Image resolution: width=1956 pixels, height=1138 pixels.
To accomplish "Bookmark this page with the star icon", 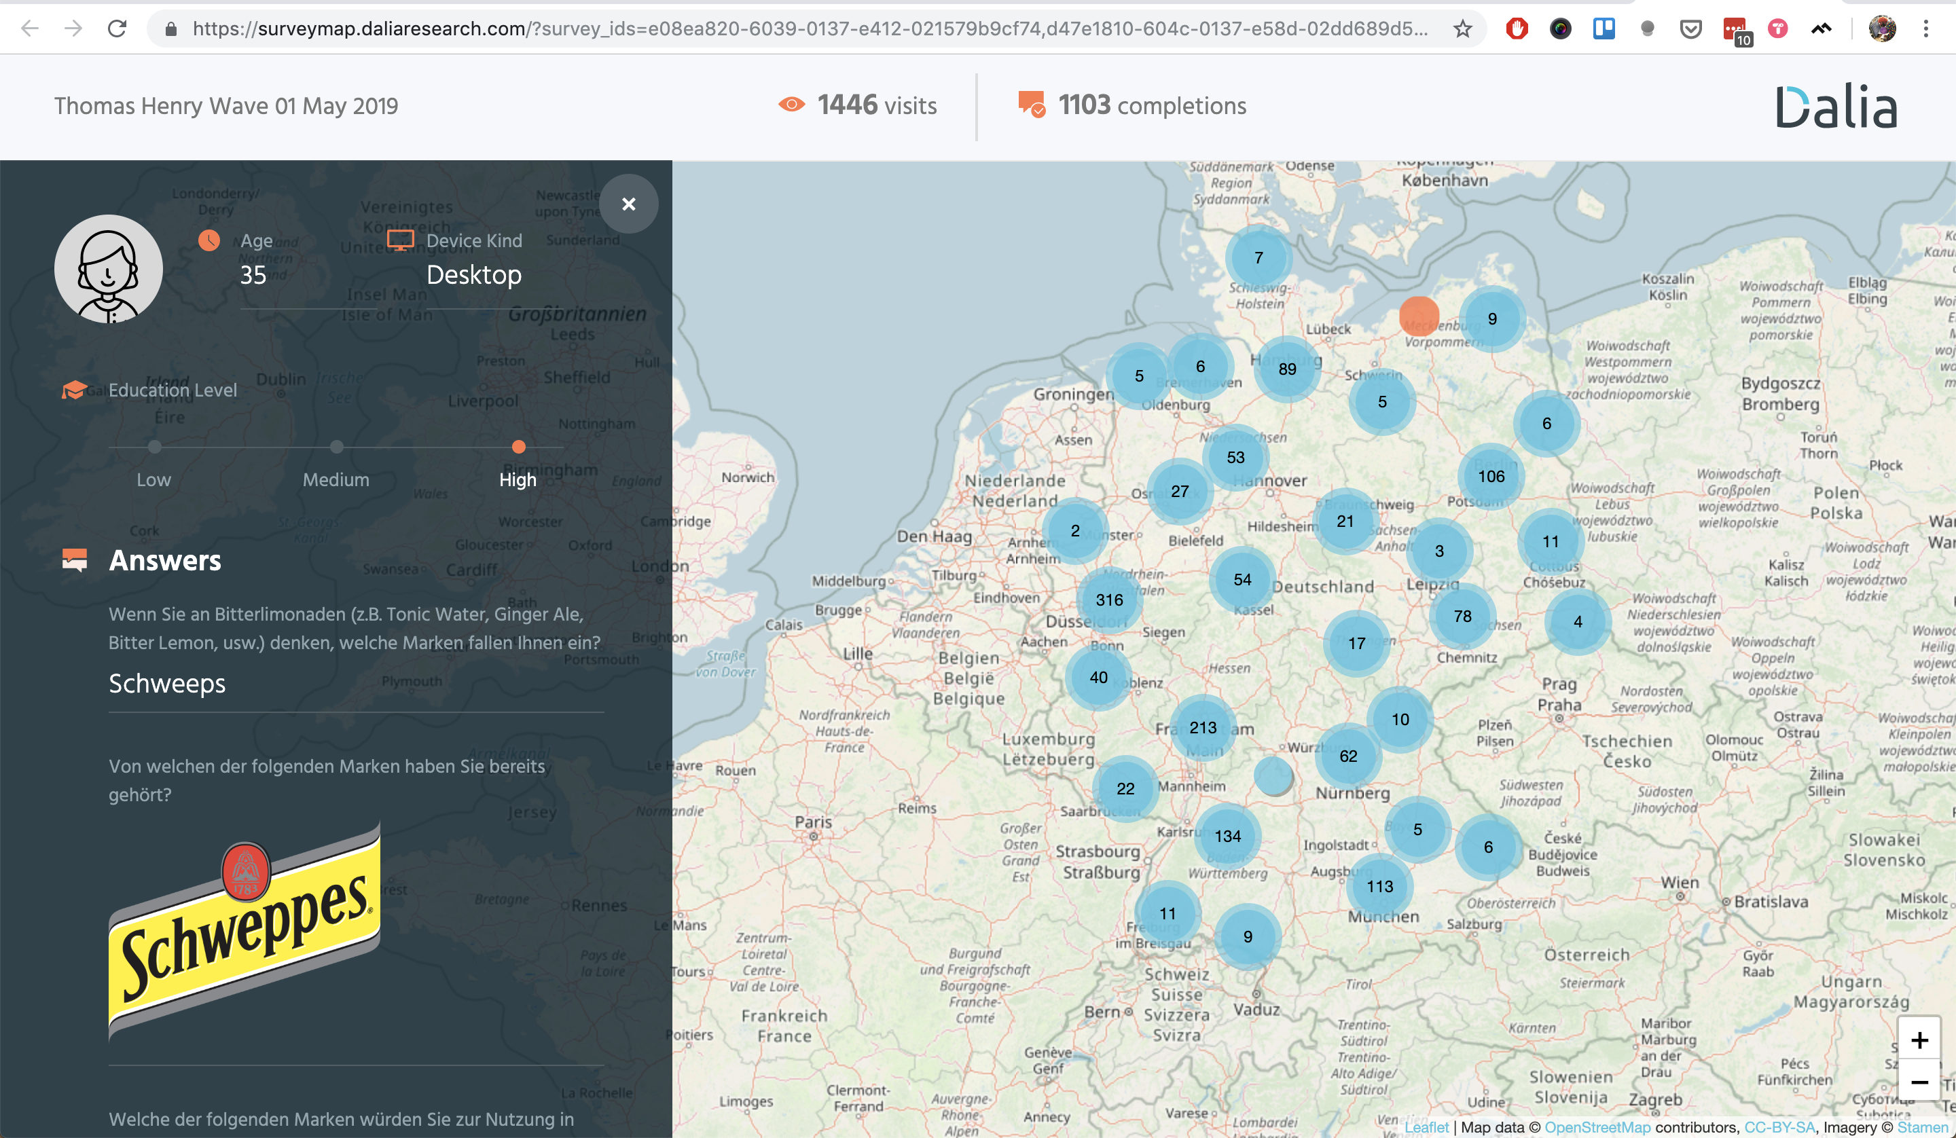I will click(1462, 29).
